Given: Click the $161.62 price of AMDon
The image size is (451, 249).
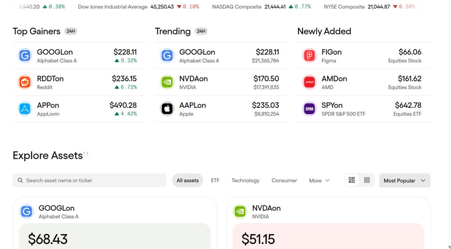Looking at the screenshot, I should [410, 79].
